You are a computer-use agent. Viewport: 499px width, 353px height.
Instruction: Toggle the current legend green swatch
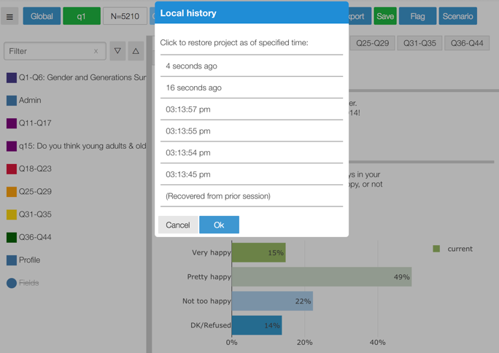436,249
